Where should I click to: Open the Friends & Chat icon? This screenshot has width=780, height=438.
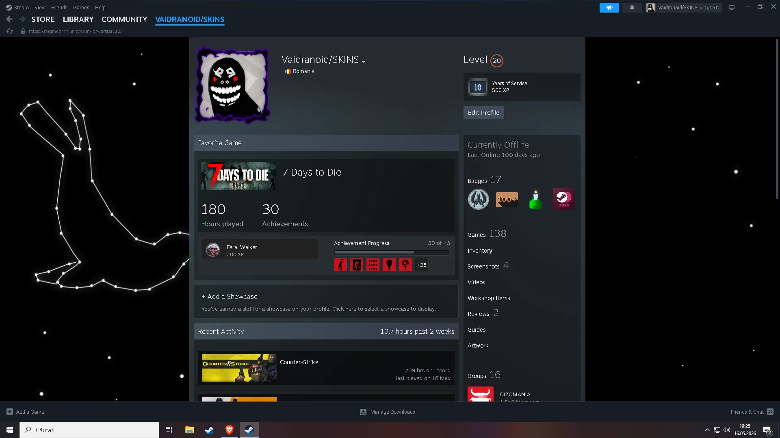point(770,412)
